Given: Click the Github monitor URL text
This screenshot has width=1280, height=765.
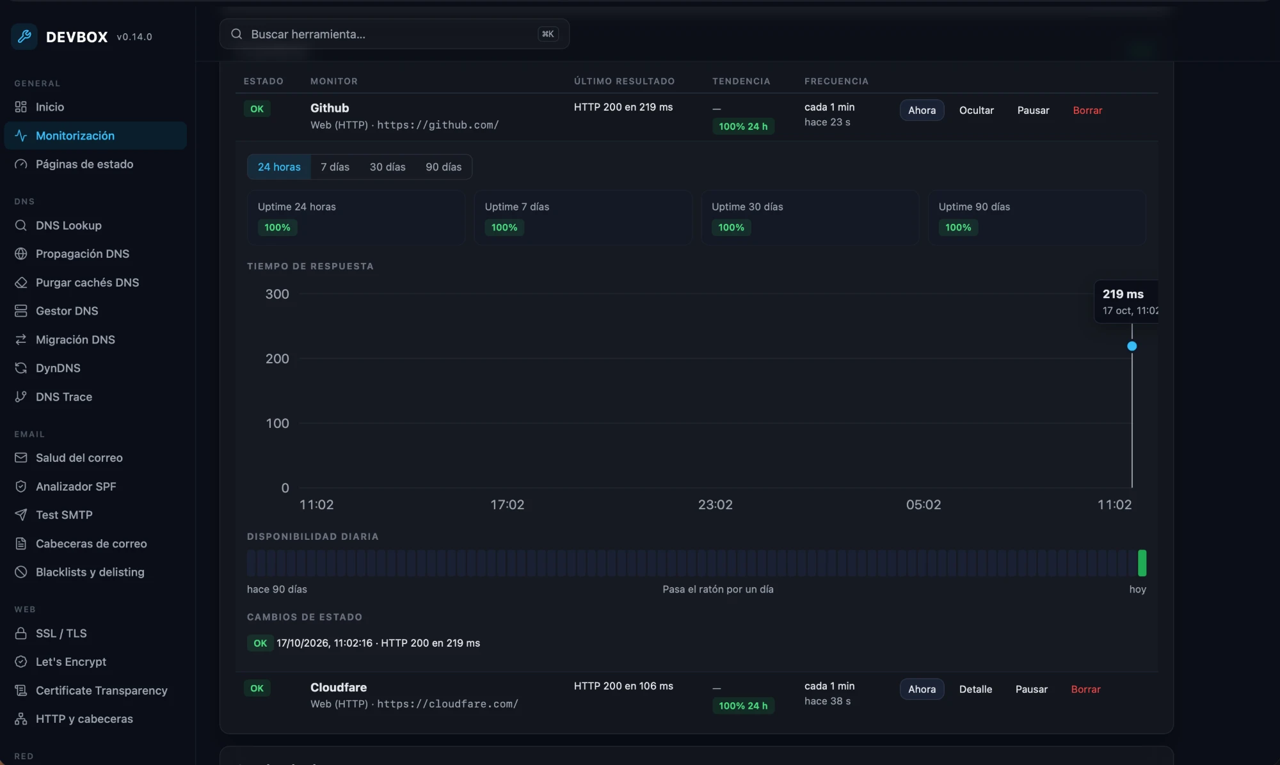Looking at the screenshot, I should 438,125.
